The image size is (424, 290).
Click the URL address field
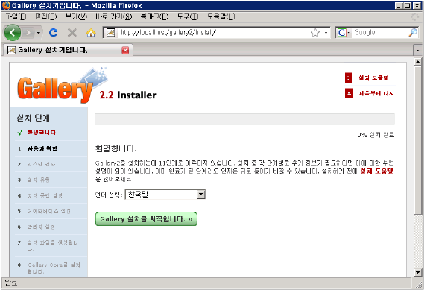214,33
